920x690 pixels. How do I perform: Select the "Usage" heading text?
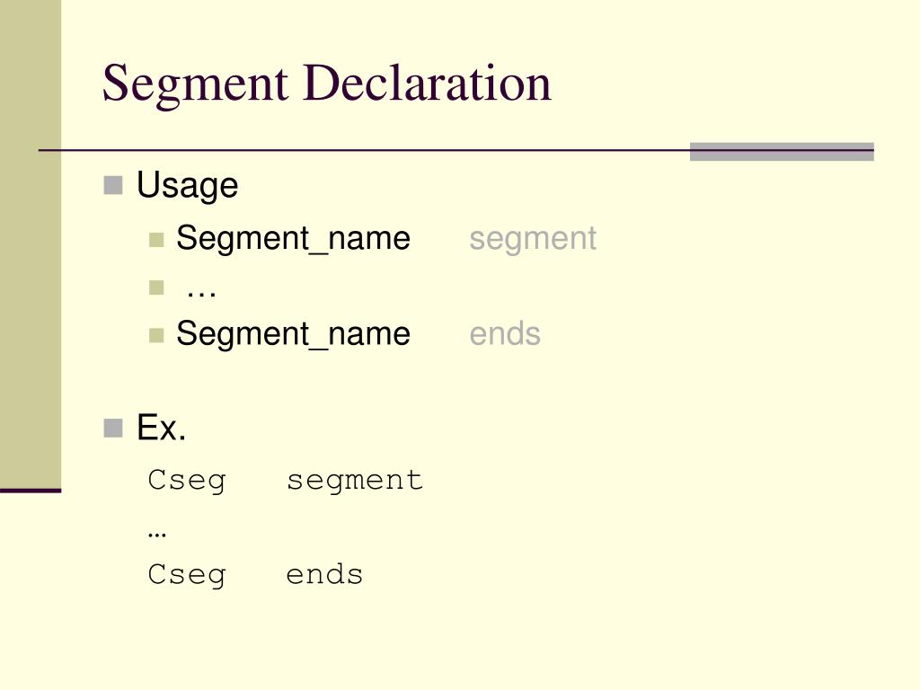click(x=187, y=186)
